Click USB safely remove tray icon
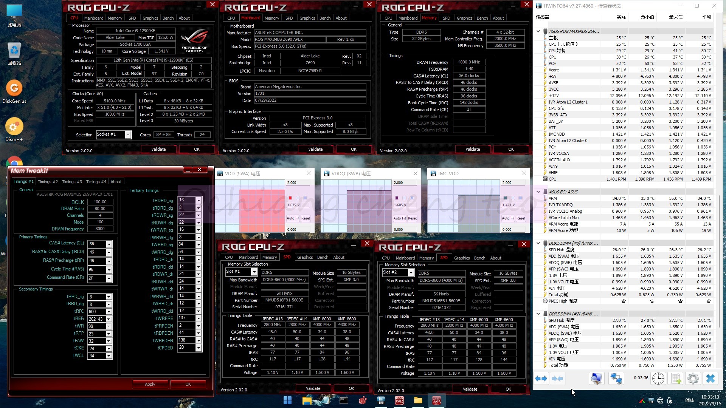 click(670, 401)
